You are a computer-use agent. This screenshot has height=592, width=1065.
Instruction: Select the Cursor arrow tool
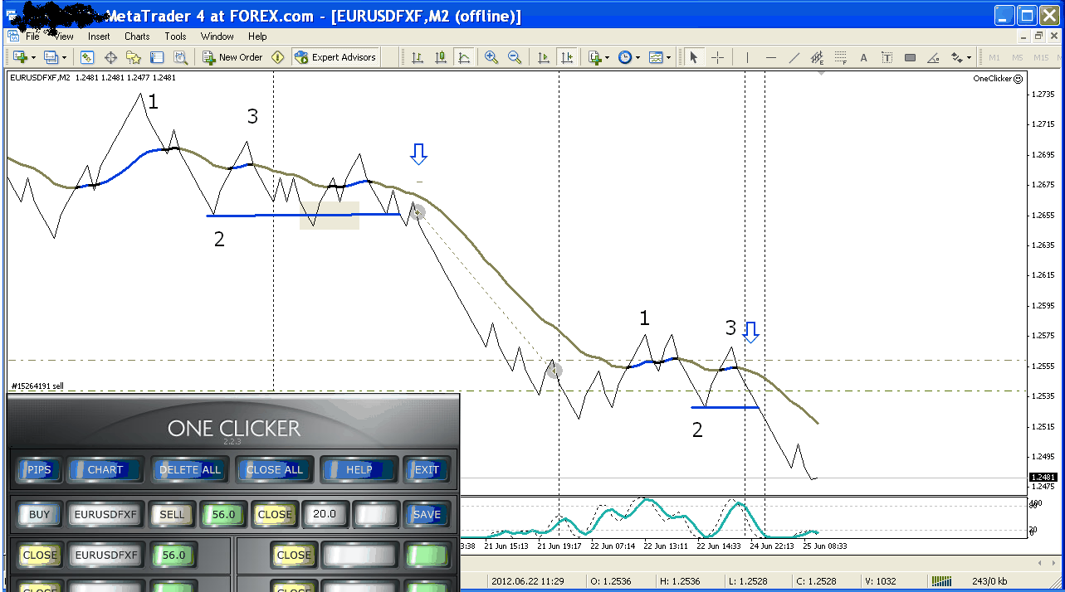click(693, 57)
